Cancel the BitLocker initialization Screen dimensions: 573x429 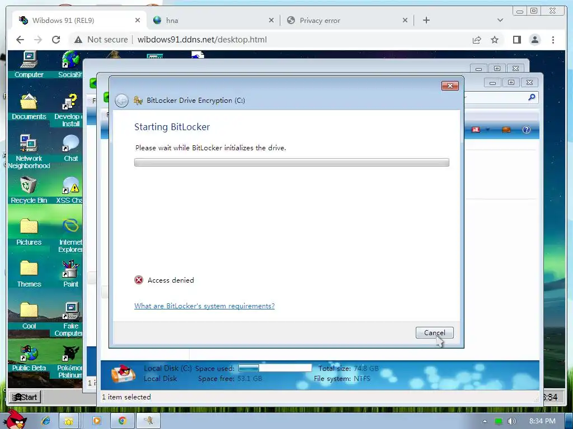tap(434, 333)
